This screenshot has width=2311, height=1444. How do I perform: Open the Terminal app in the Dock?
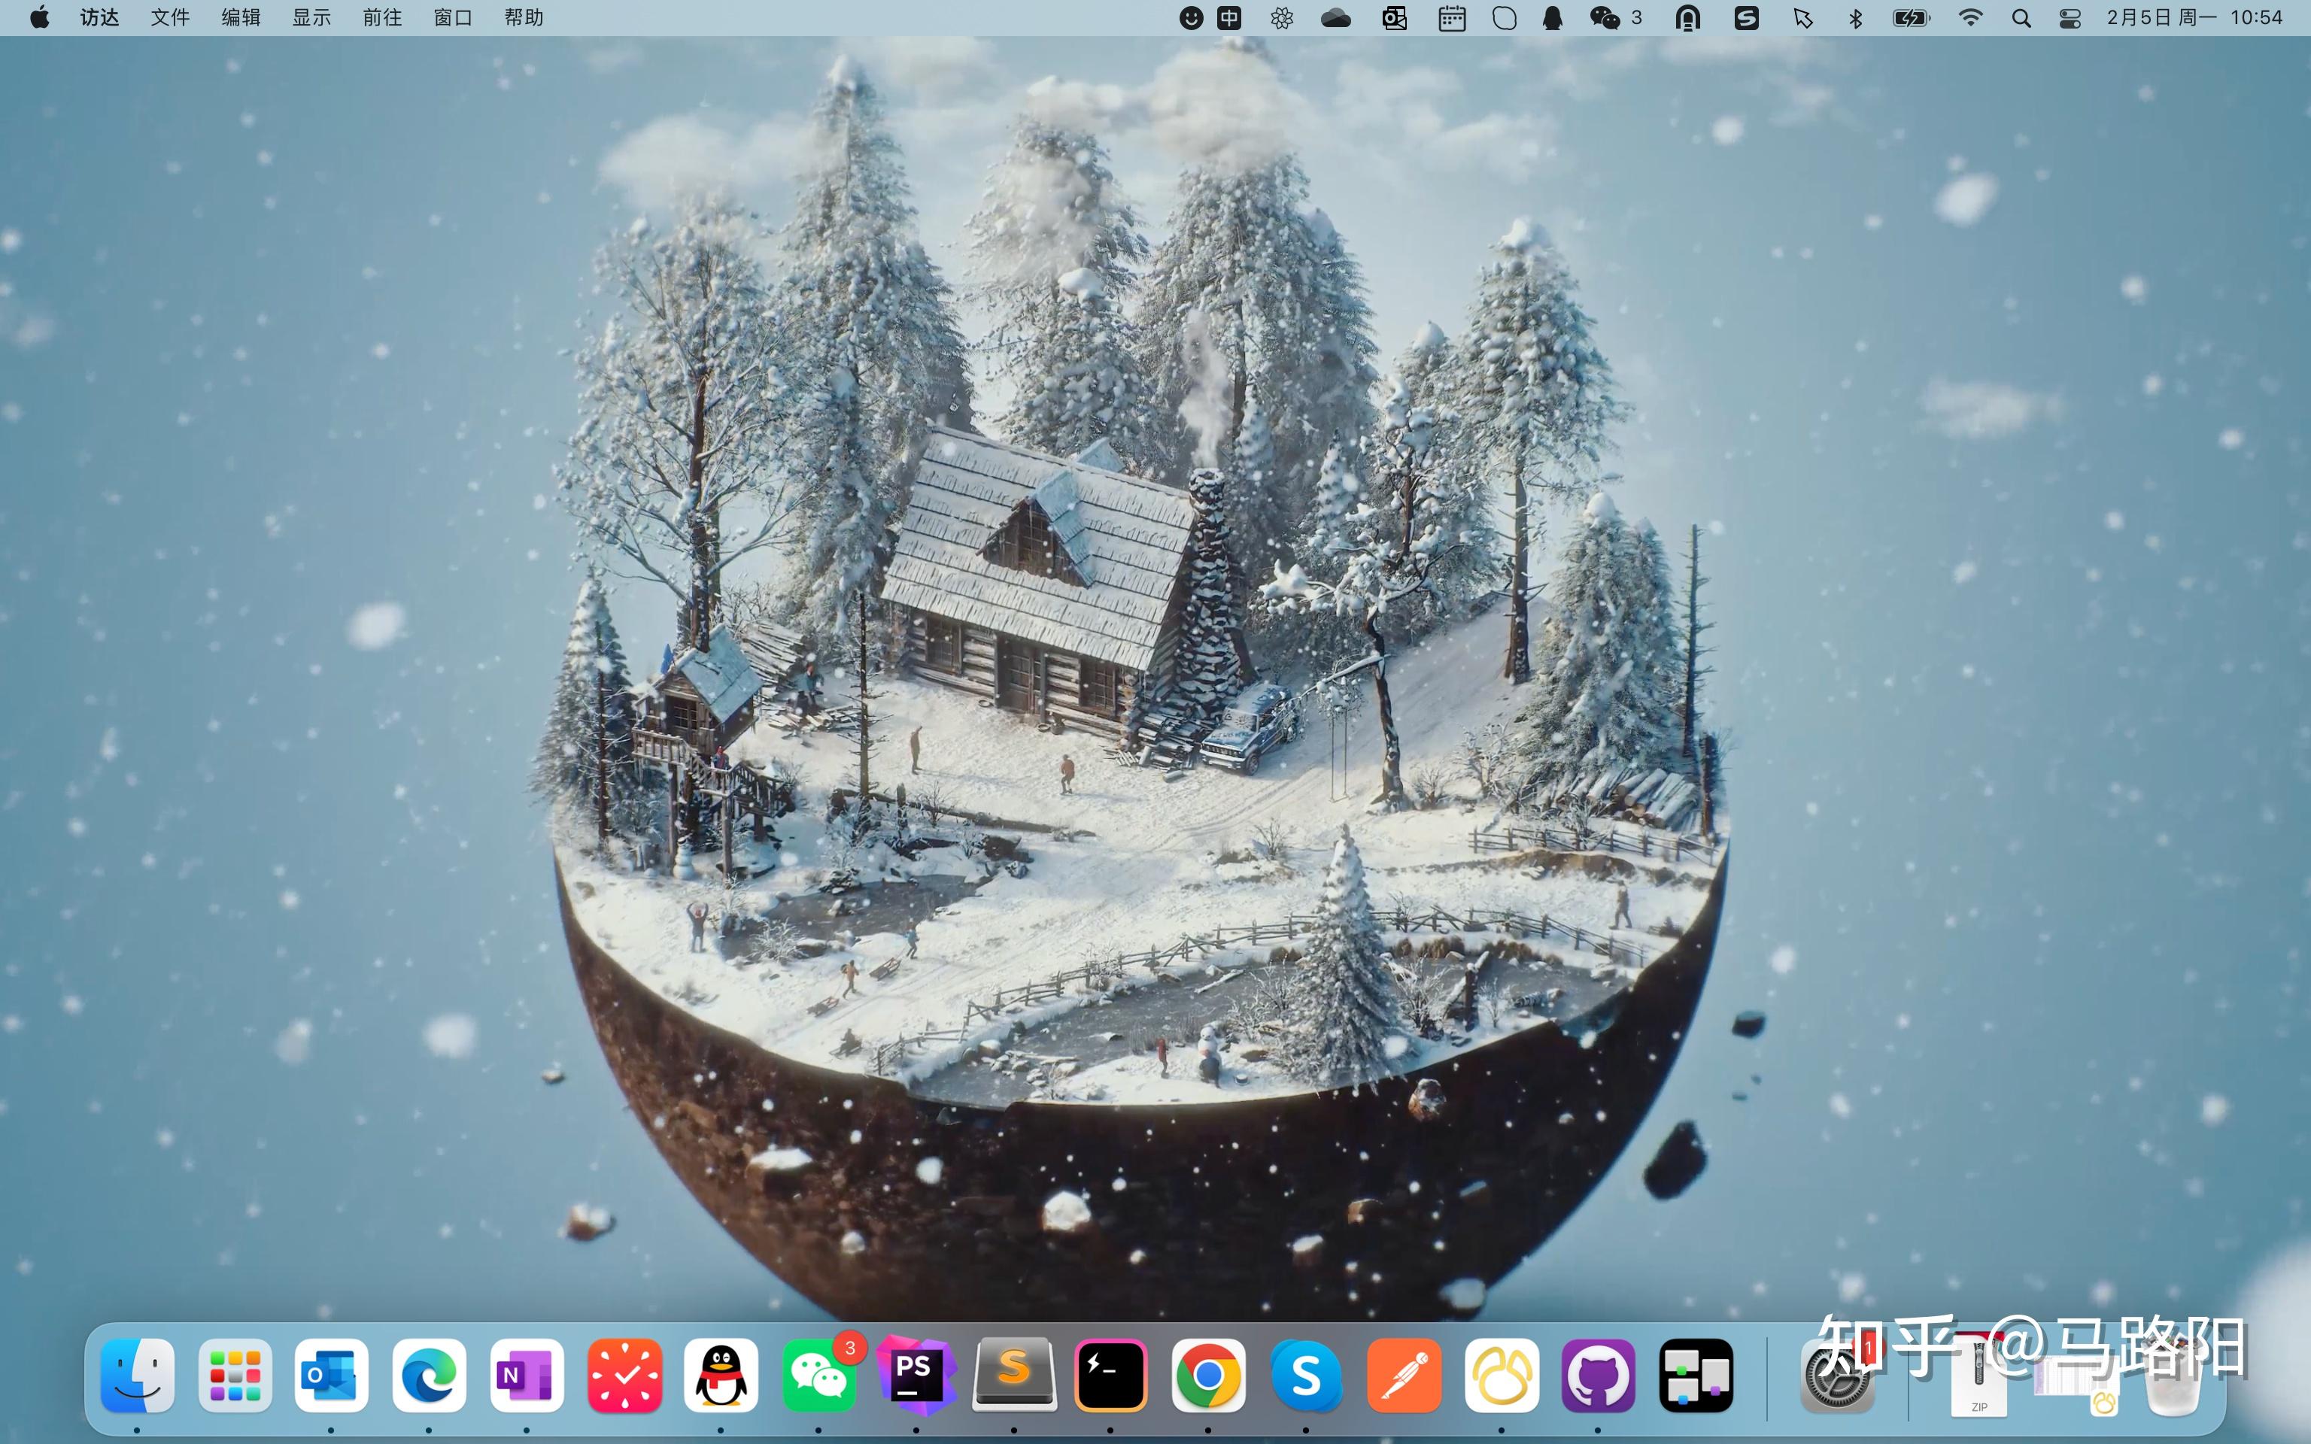(x=1112, y=1376)
